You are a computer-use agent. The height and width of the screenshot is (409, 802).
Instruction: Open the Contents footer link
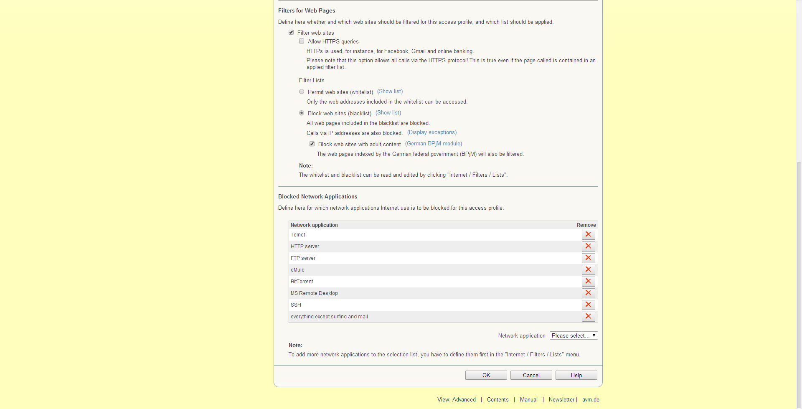click(x=498, y=400)
